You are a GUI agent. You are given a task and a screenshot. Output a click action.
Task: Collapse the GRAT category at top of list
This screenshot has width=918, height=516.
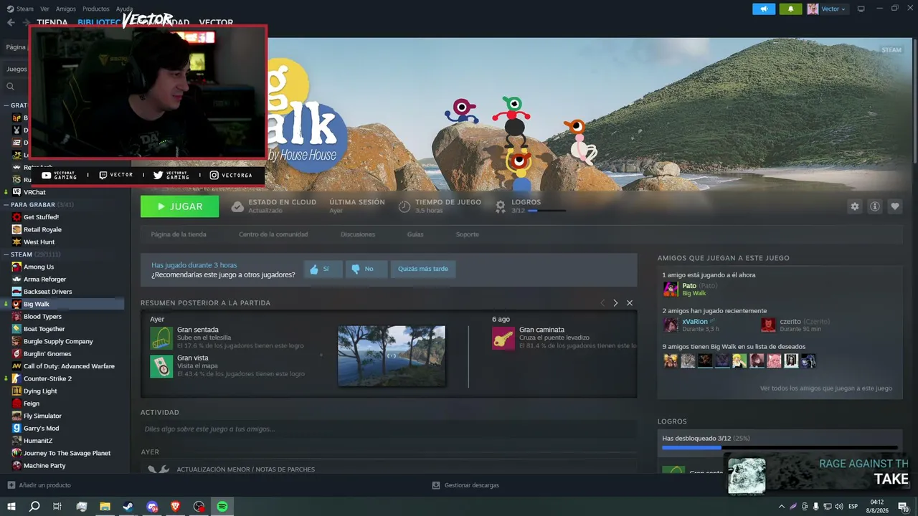(6, 105)
